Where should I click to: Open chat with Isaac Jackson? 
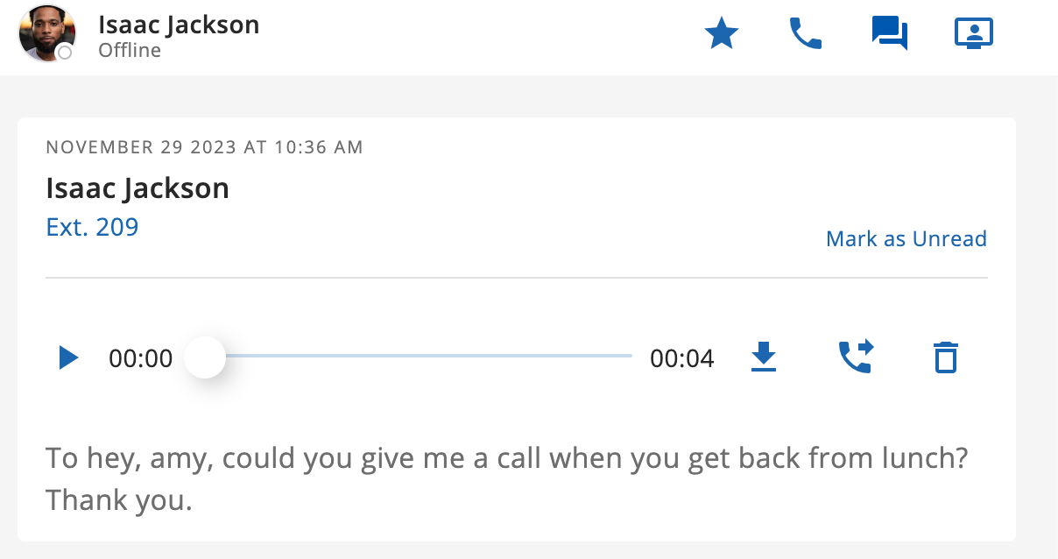click(x=890, y=35)
